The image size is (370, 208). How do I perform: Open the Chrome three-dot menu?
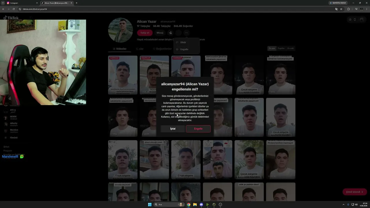pyautogui.click(x=367, y=9)
